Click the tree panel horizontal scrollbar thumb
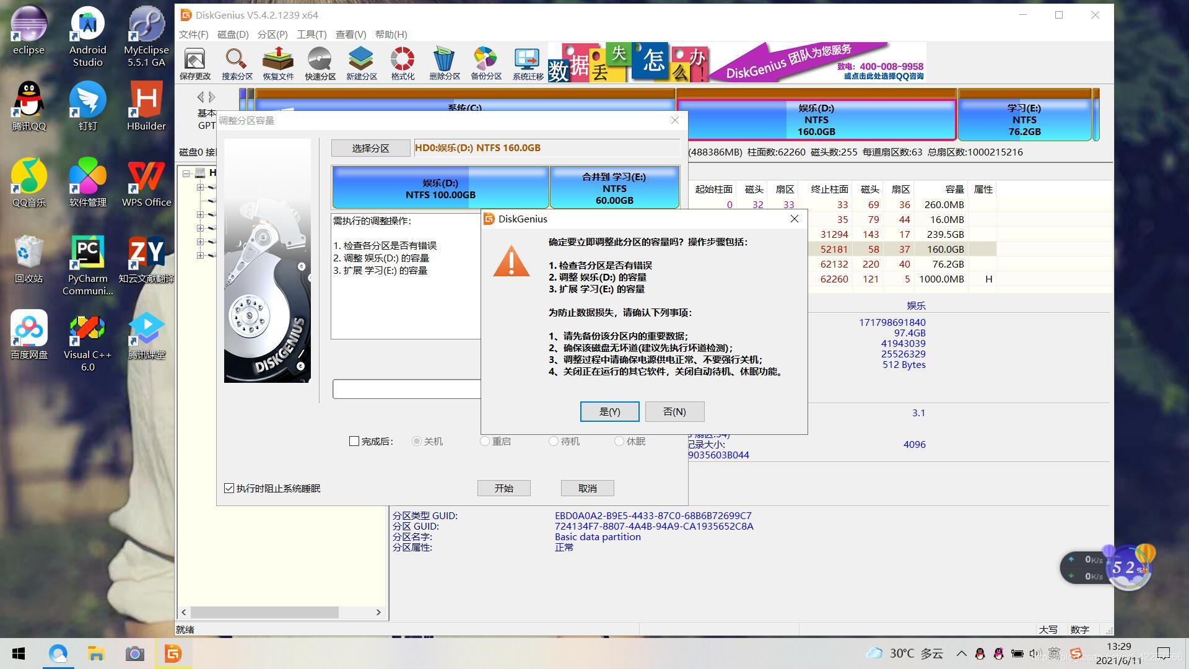The width and height of the screenshot is (1189, 669). [264, 612]
